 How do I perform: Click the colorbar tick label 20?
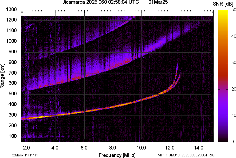[234, 89]
